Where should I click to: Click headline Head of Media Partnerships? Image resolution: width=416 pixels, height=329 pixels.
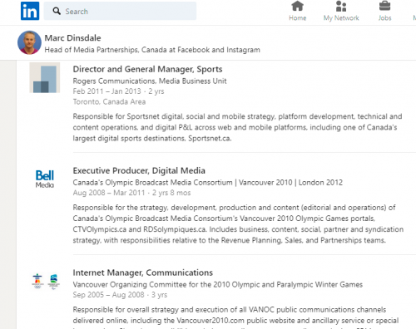point(152,50)
